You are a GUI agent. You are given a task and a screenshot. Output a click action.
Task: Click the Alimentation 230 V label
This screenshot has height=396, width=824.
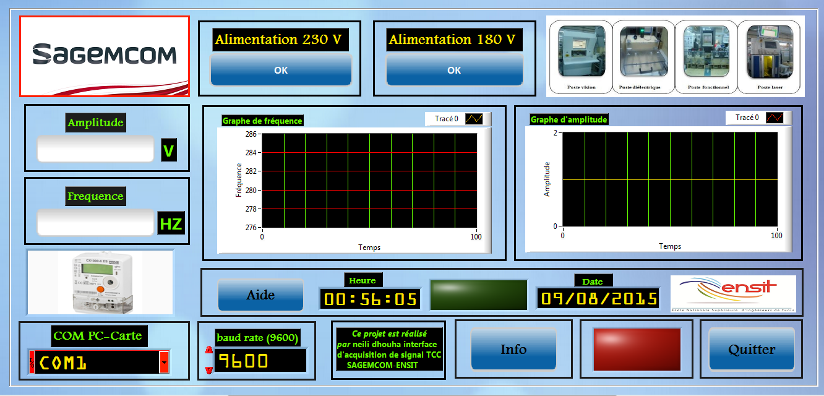click(280, 40)
